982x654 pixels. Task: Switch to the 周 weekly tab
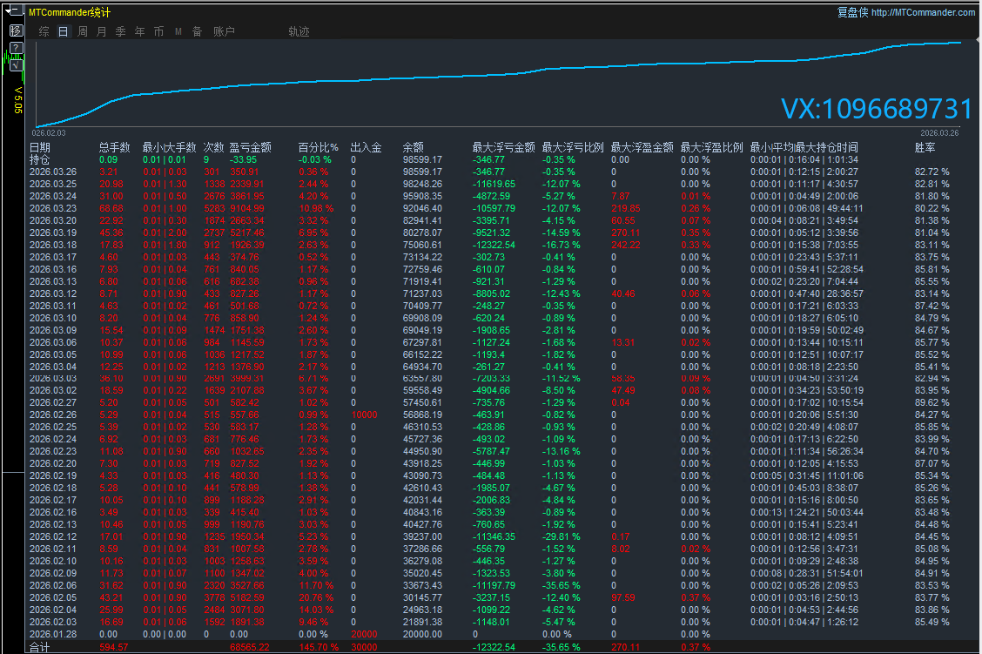point(83,31)
